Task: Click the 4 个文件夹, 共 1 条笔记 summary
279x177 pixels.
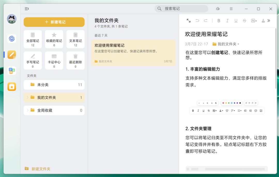Action: 111,27
